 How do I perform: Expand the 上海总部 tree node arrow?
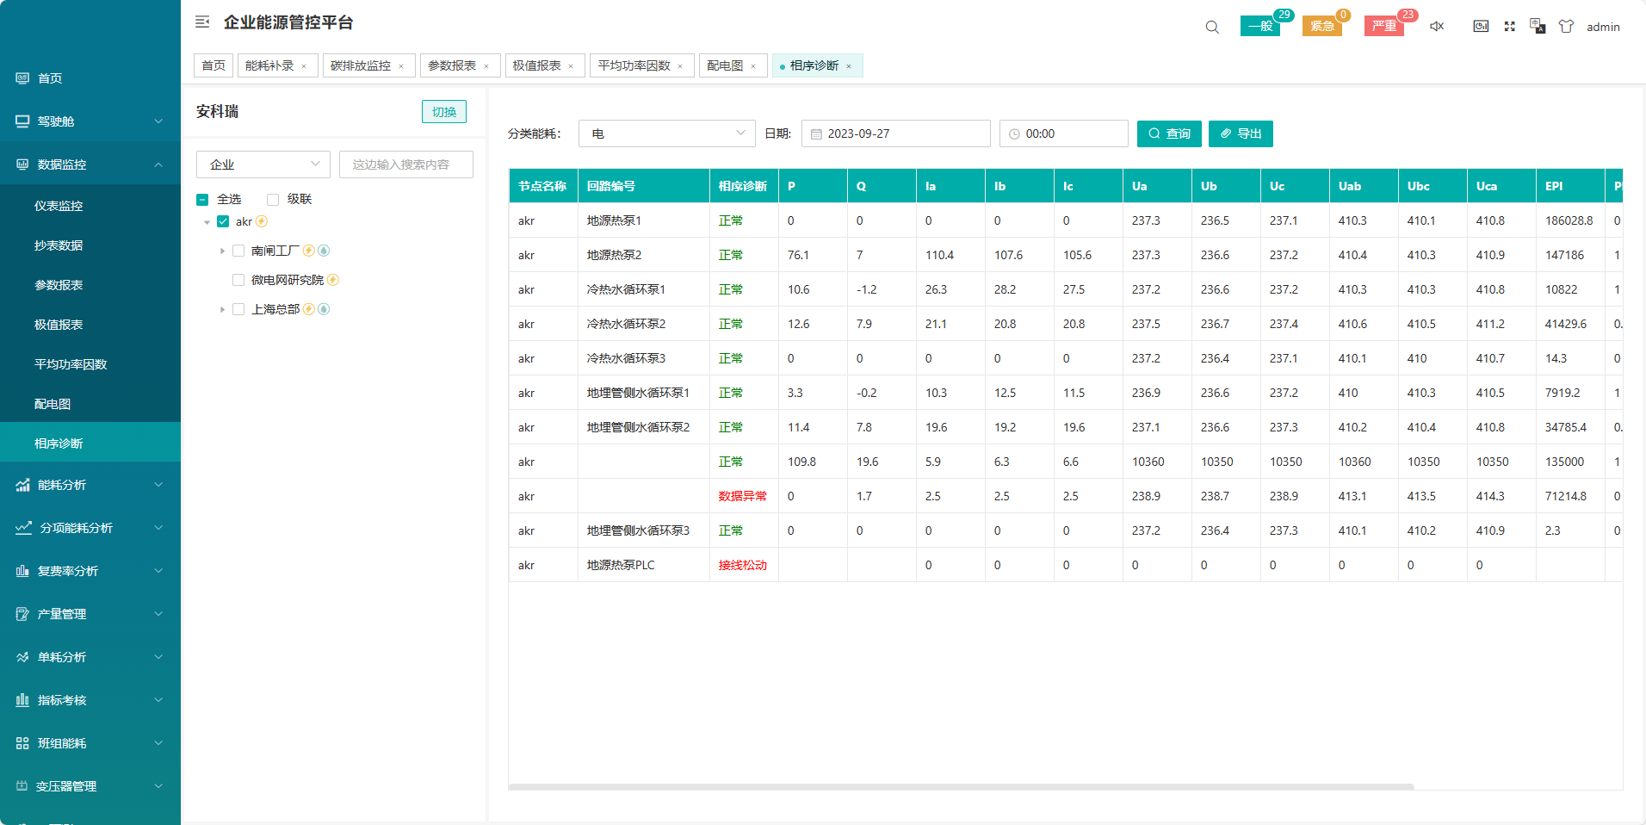coord(222,309)
